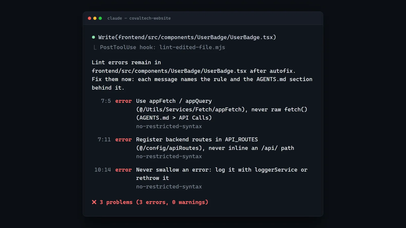
Task: Click the '10:14' line number
Action: pos(103,170)
